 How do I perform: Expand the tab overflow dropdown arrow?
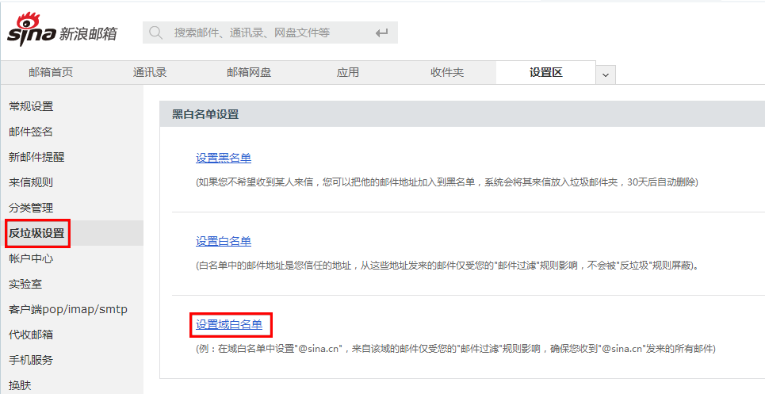pyautogui.click(x=605, y=75)
